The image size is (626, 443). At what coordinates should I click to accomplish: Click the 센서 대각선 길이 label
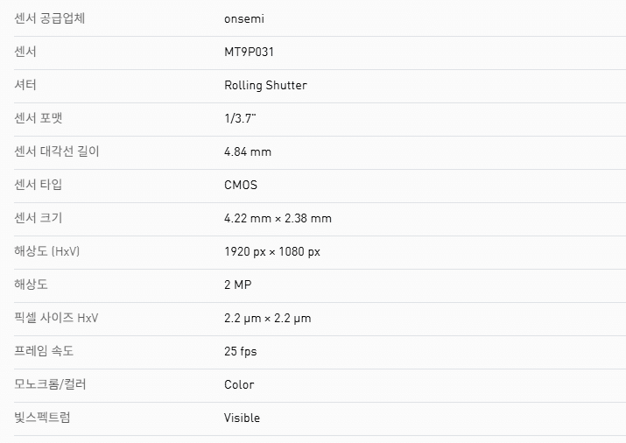57,151
